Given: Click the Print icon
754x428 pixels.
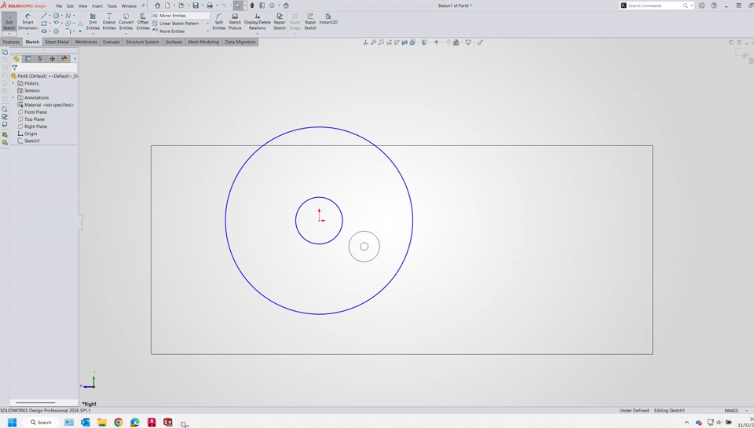Looking at the screenshot, I should pos(210,5).
